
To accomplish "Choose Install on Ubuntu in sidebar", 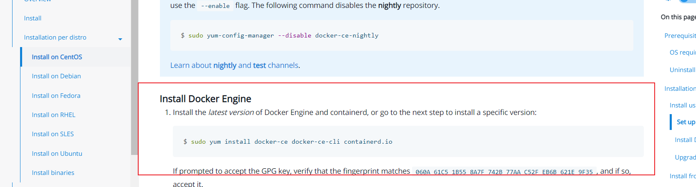I will coord(57,154).
